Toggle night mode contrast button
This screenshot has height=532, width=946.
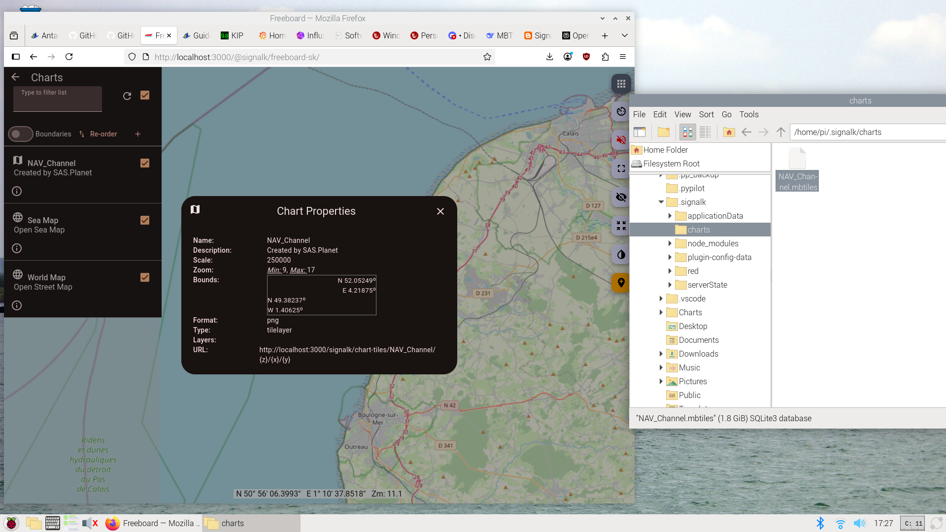(x=621, y=254)
